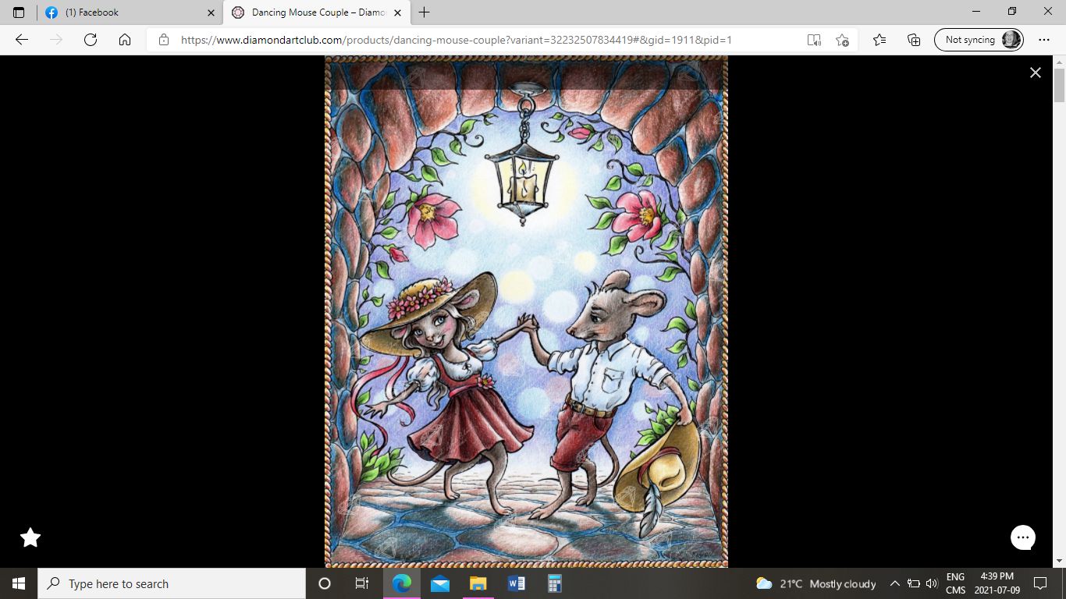This screenshot has width=1066, height=599.
Task: Open the tab actions menu
Action: pyautogui.click(x=19, y=12)
